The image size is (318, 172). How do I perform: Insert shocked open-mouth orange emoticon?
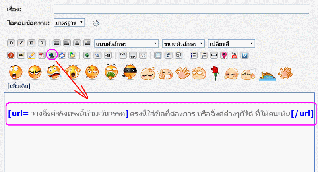coord(16,72)
